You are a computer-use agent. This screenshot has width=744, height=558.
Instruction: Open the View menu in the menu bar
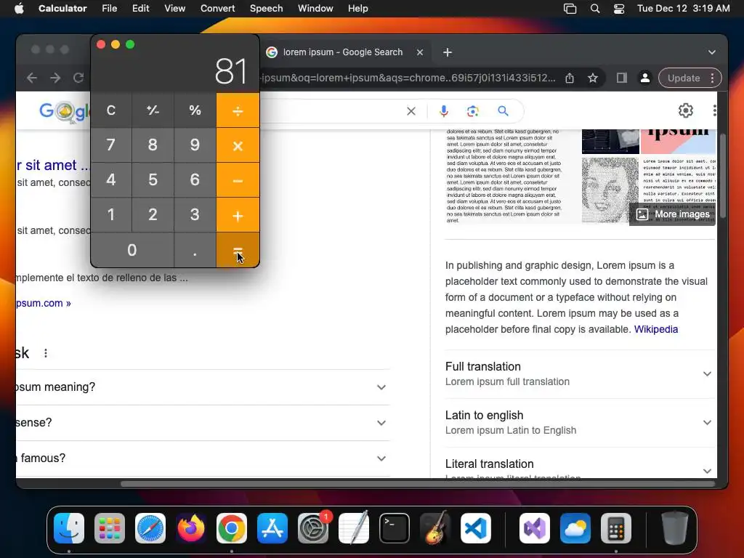coord(174,9)
